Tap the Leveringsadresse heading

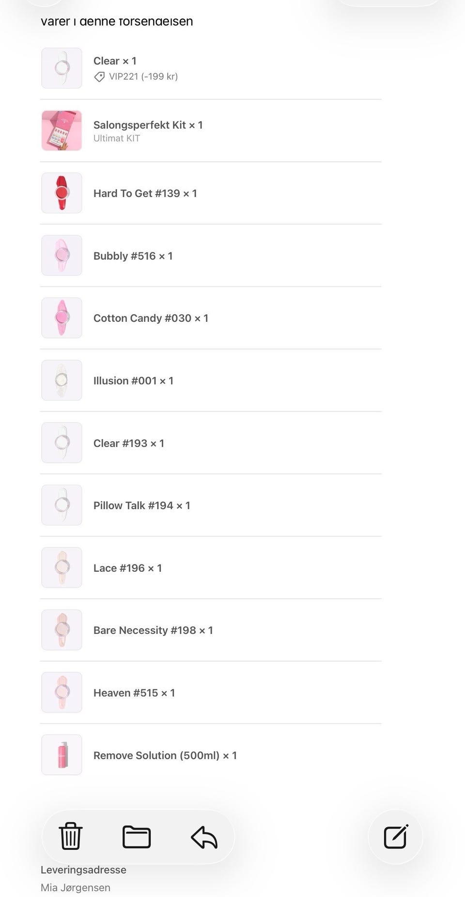tap(83, 870)
